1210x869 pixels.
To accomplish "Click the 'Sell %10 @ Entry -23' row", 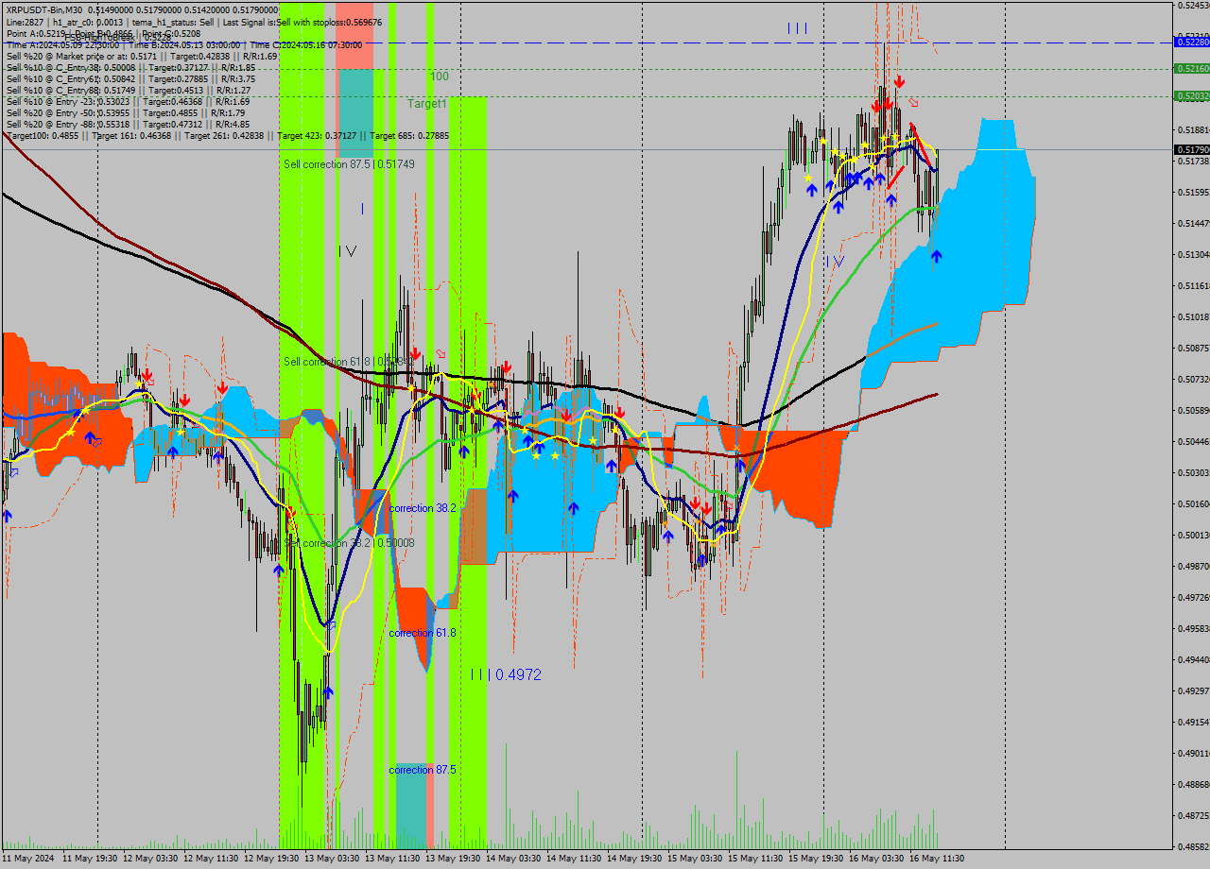I will coord(128,102).
